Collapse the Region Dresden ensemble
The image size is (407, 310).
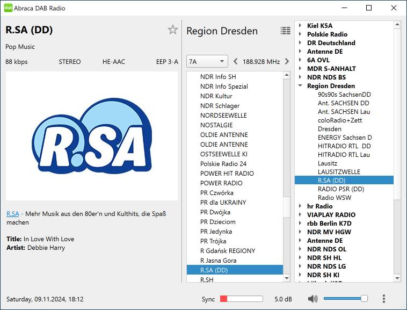click(x=300, y=86)
